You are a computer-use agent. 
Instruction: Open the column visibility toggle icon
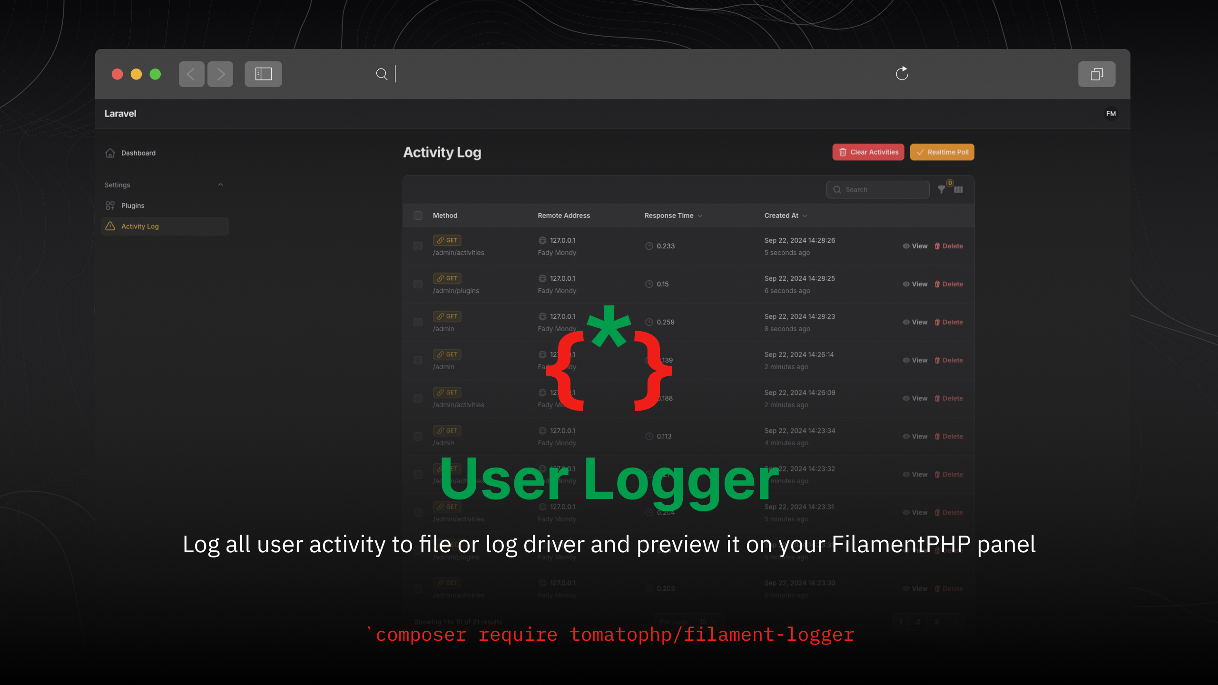(x=958, y=189)
